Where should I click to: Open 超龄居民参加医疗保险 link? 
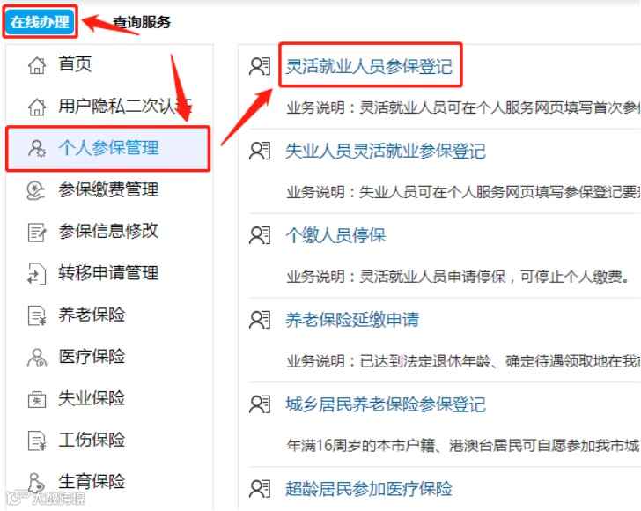coord(369,488)
